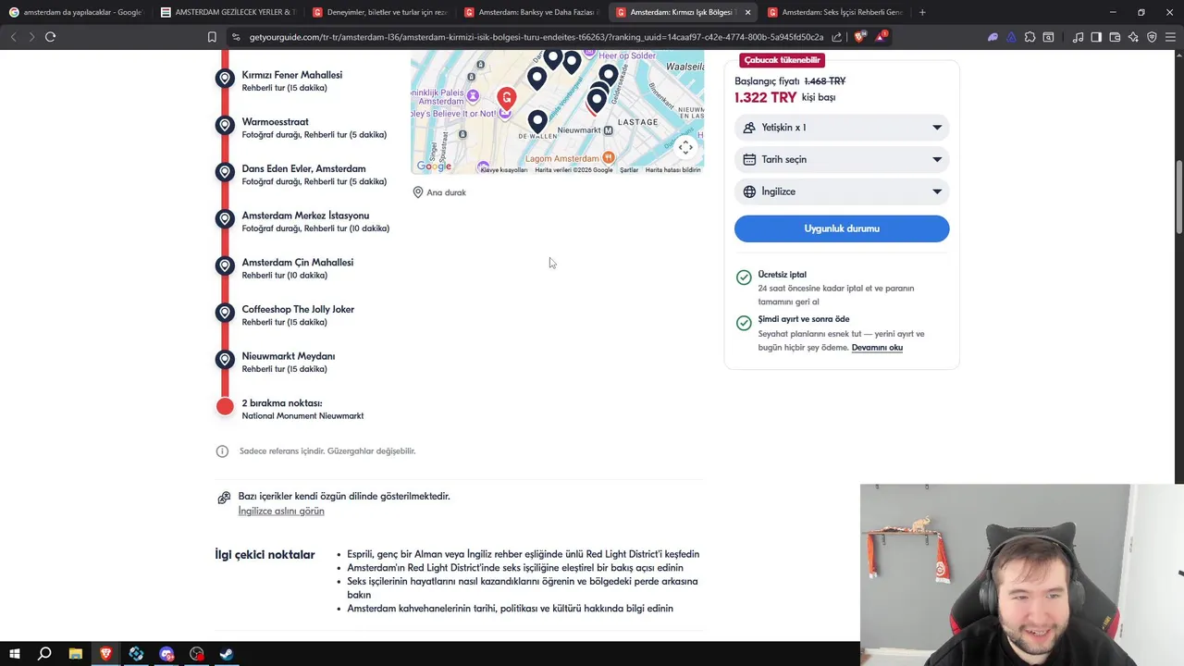Click 'Ücretsiz iptal' heading text
Viewport: 1184px width, 666px height.
click(x=782, y=275)
